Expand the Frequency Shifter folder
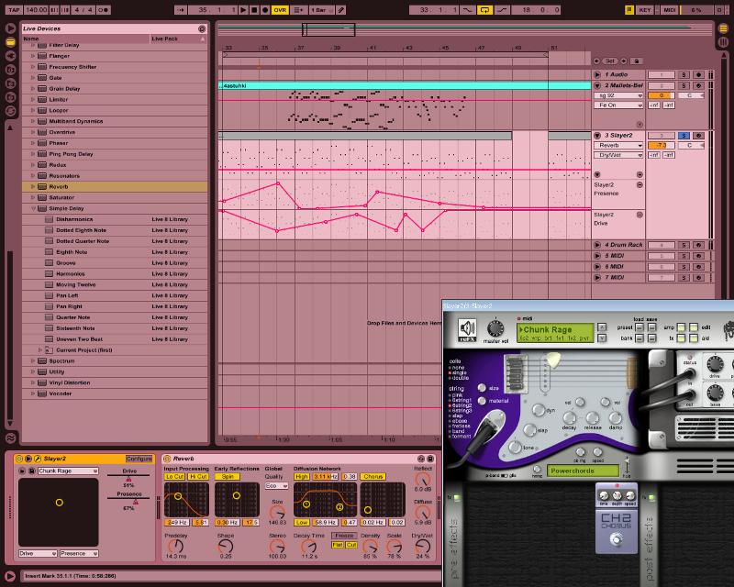The width and height of the screenshot is (734, 587). tap(33, 66)
